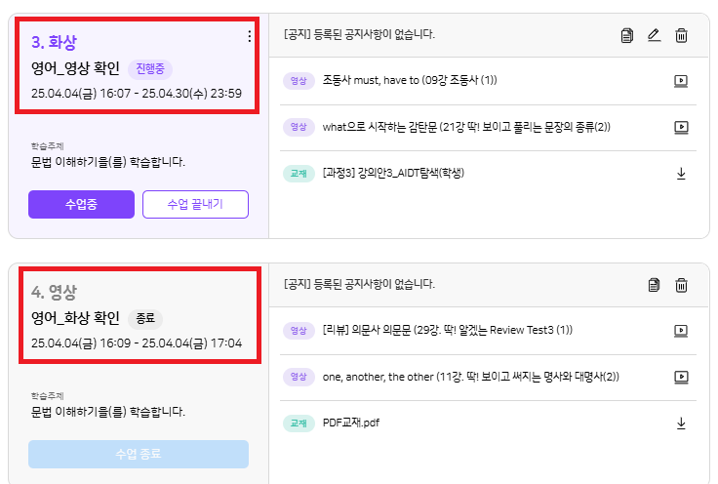Play the one, another, the other video
Screen dimensions: 718x484
[x=682, y=377]
